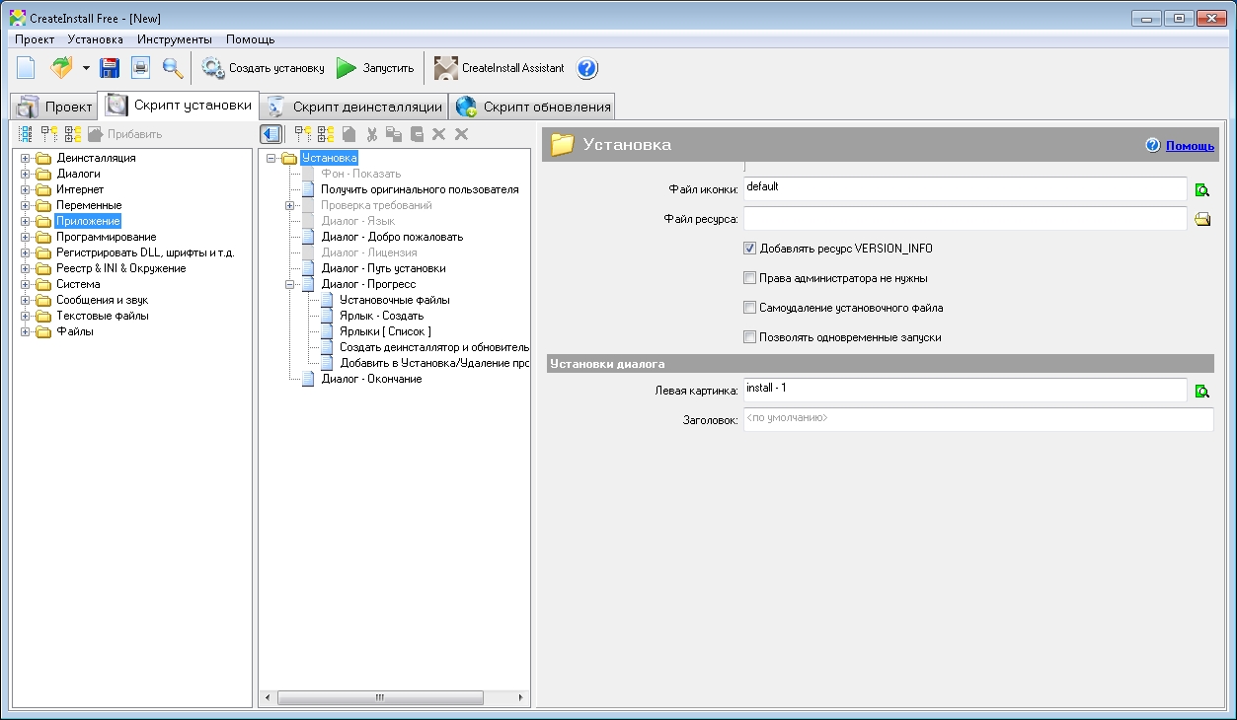Open the Помощь menu
The height and width of the screenshot is (720, 1237).
pyautogui.click(x=251, y=39)
